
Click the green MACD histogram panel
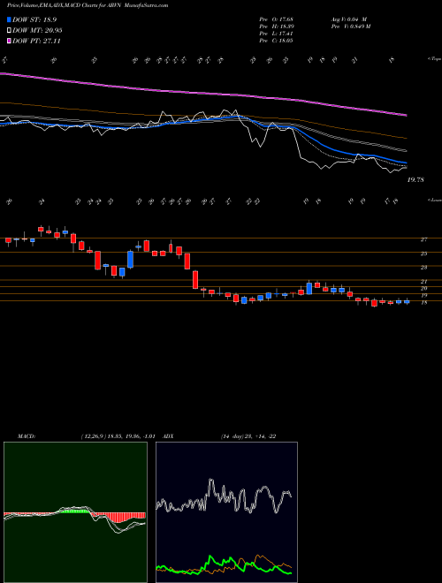[x=75, y=512]
